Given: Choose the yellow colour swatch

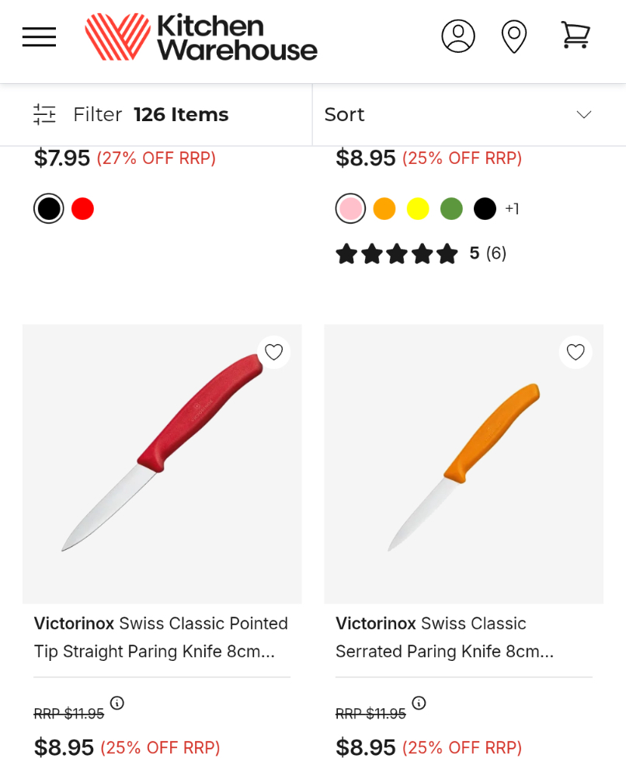Looking at the screenshot, I should 418,209.
